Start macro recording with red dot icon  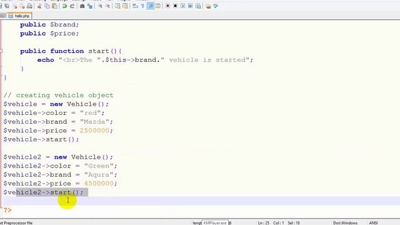(x=168, y=6)
